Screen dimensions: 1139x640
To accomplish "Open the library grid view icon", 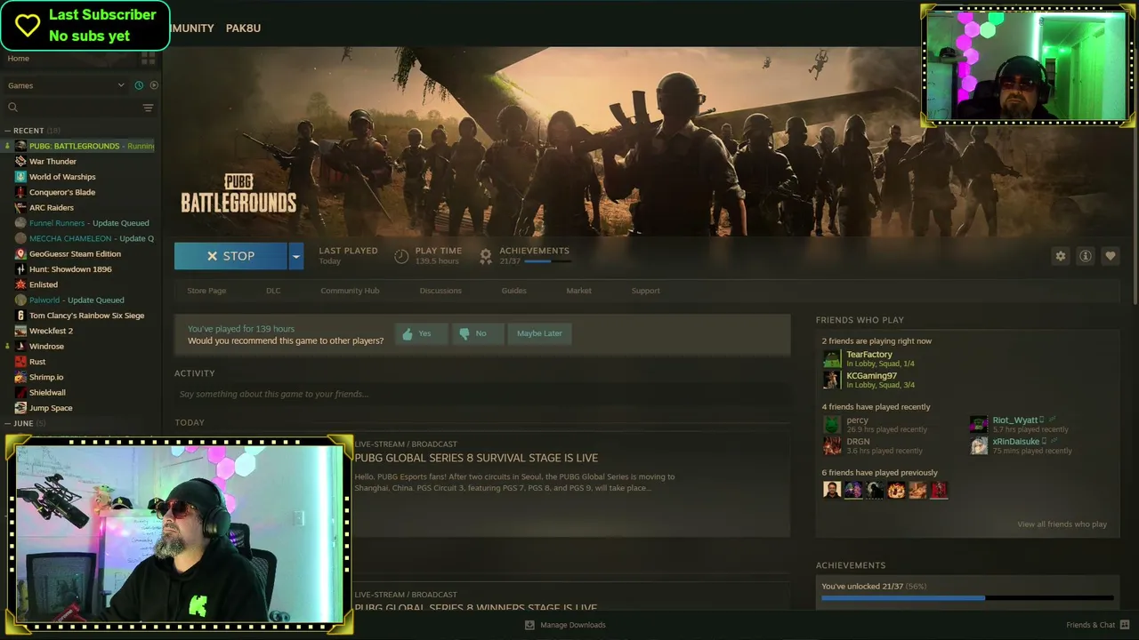I will (148, 58).
